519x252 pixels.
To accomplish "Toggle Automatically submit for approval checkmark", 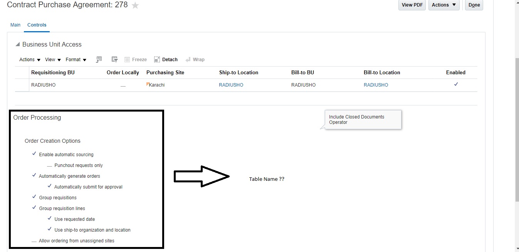I will pos(49,186).
